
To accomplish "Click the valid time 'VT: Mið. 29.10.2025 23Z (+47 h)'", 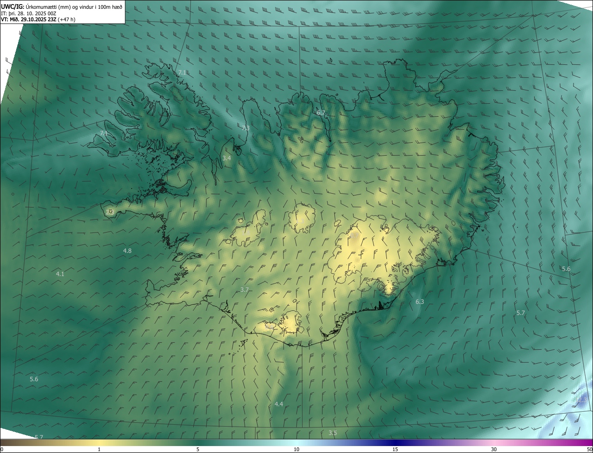I will [38, 19].
